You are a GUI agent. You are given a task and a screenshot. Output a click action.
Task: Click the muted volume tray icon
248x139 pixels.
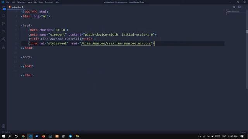coord(208,136)
